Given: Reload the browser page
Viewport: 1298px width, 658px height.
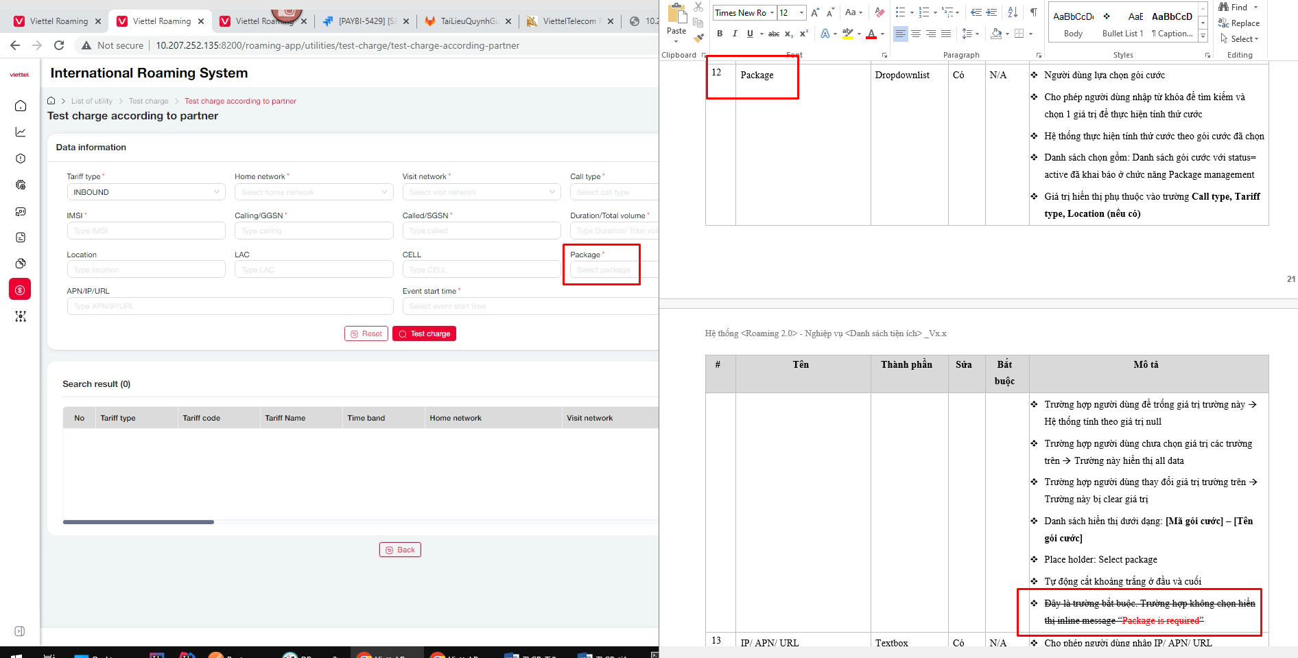Looking at the screenshot, I should [59, 45].
